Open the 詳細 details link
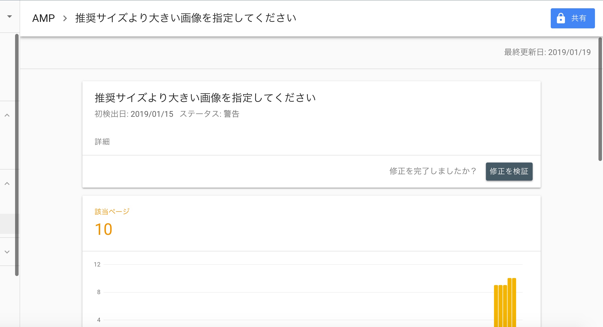This screenshot has height=327, width=603. [102, 142]
